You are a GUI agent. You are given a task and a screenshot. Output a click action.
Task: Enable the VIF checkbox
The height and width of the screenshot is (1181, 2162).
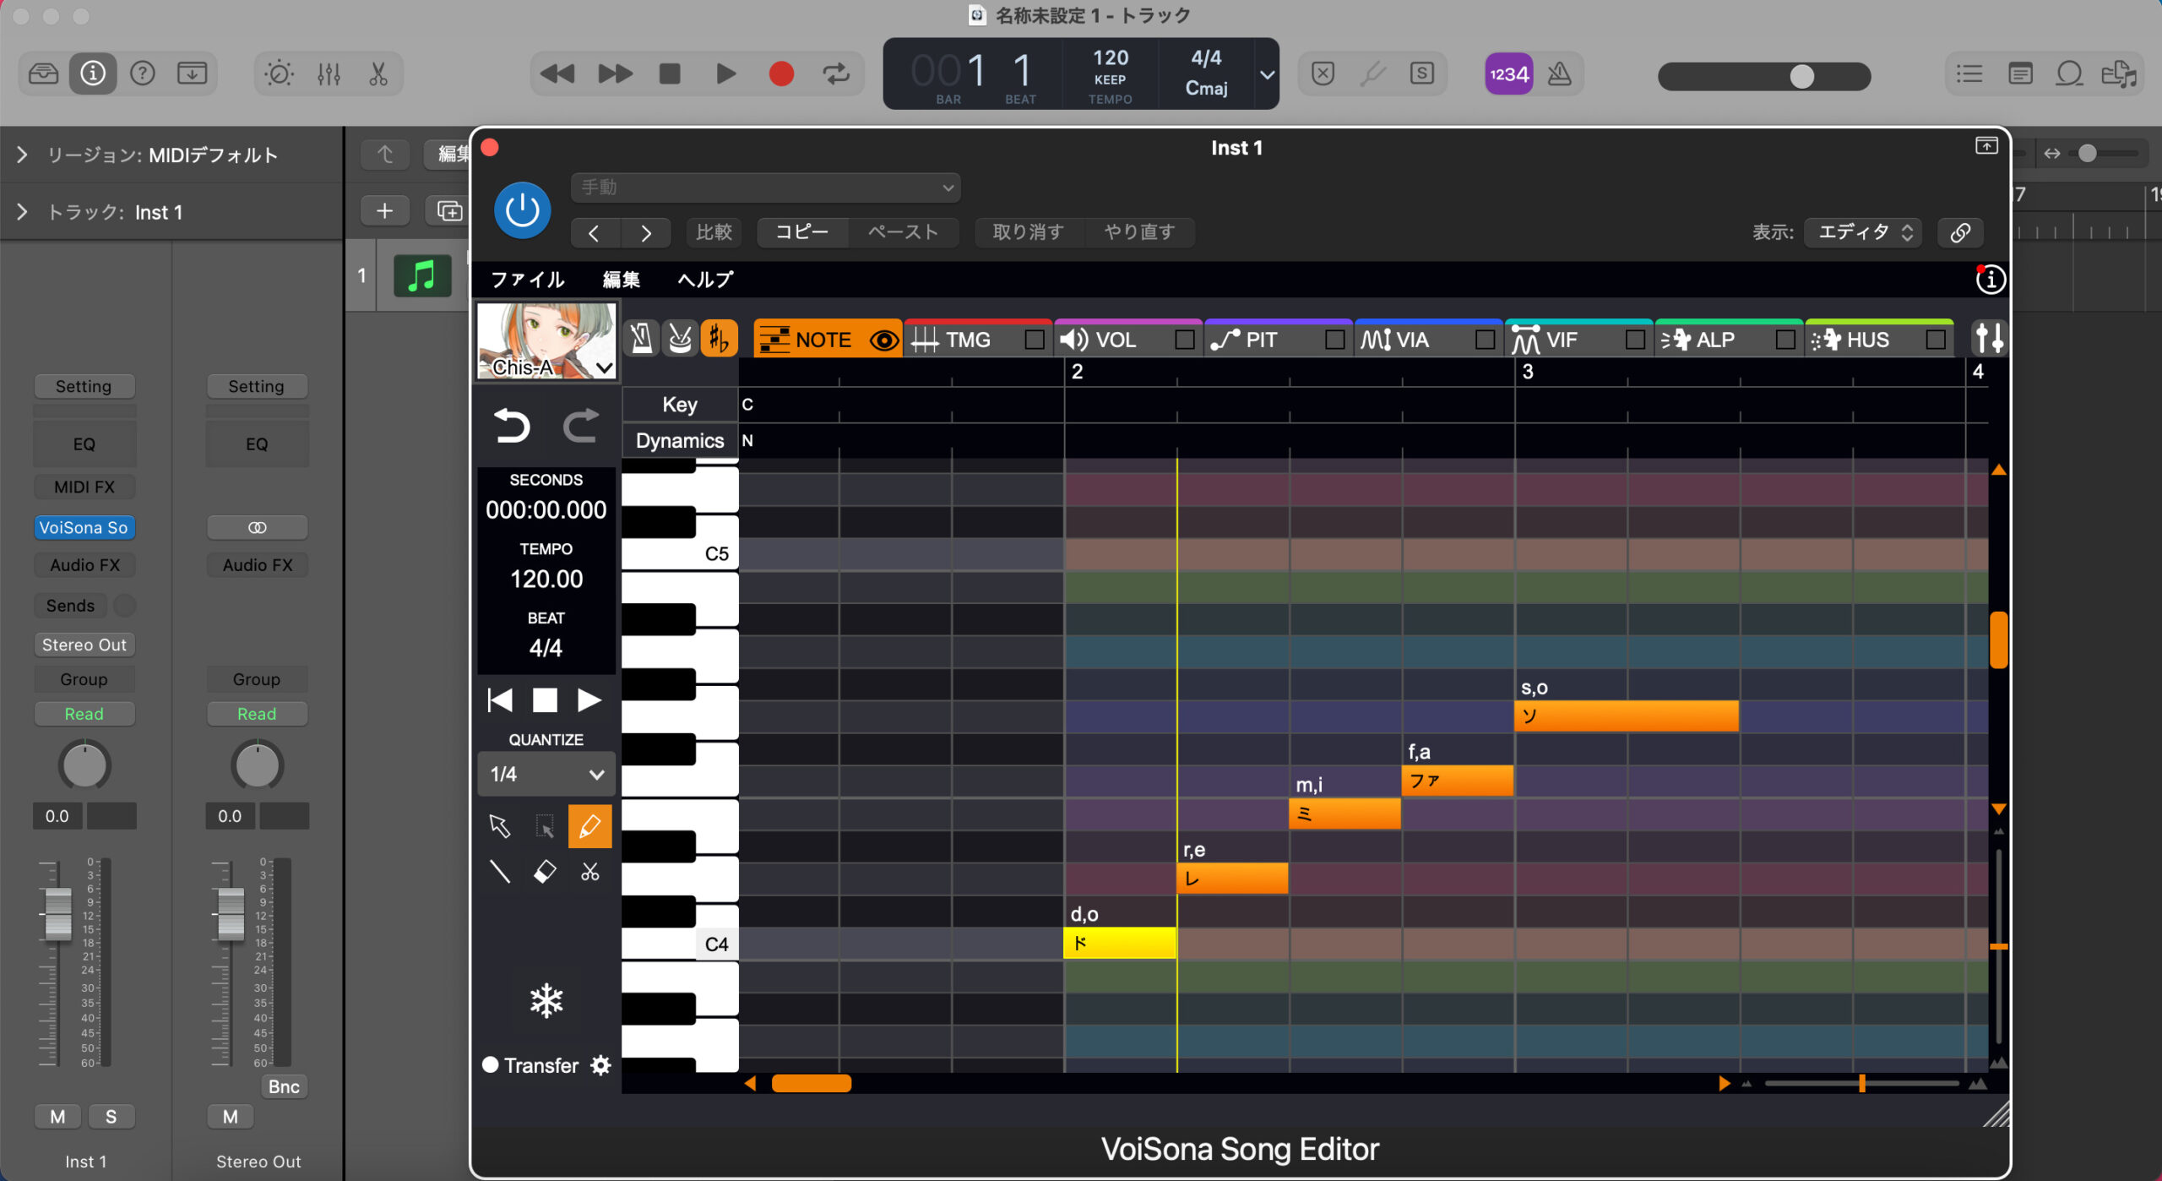tap(1635, 340)
